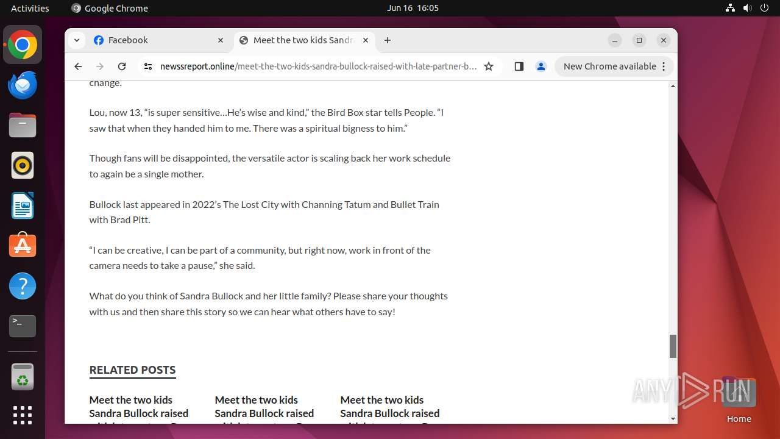This screenshot has height=439, width=780.
Task: Reload the current page
Action: pyautogui.click(x=122, y=66)
